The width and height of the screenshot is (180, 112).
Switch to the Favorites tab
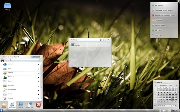coord(4,105)
